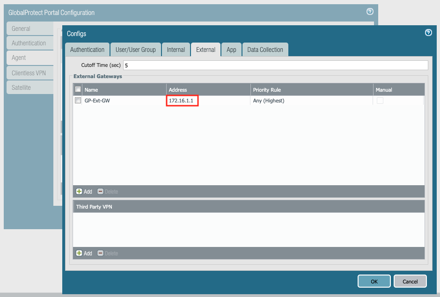Open the User/User Group tab
The image size is (440, 297).
[x=136, y=50]
